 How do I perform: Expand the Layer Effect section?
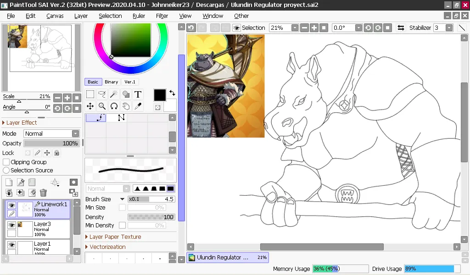pyautogui.click(x=19, y=123)
